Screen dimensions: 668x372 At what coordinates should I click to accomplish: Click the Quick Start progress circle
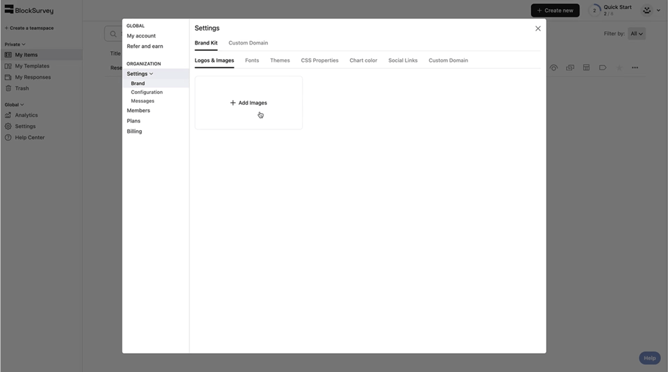pos(594,10)
